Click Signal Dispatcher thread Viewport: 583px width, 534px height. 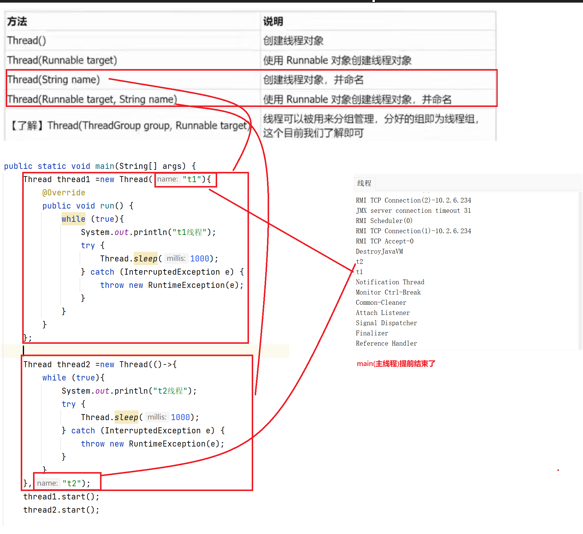(x=386, y=323)
